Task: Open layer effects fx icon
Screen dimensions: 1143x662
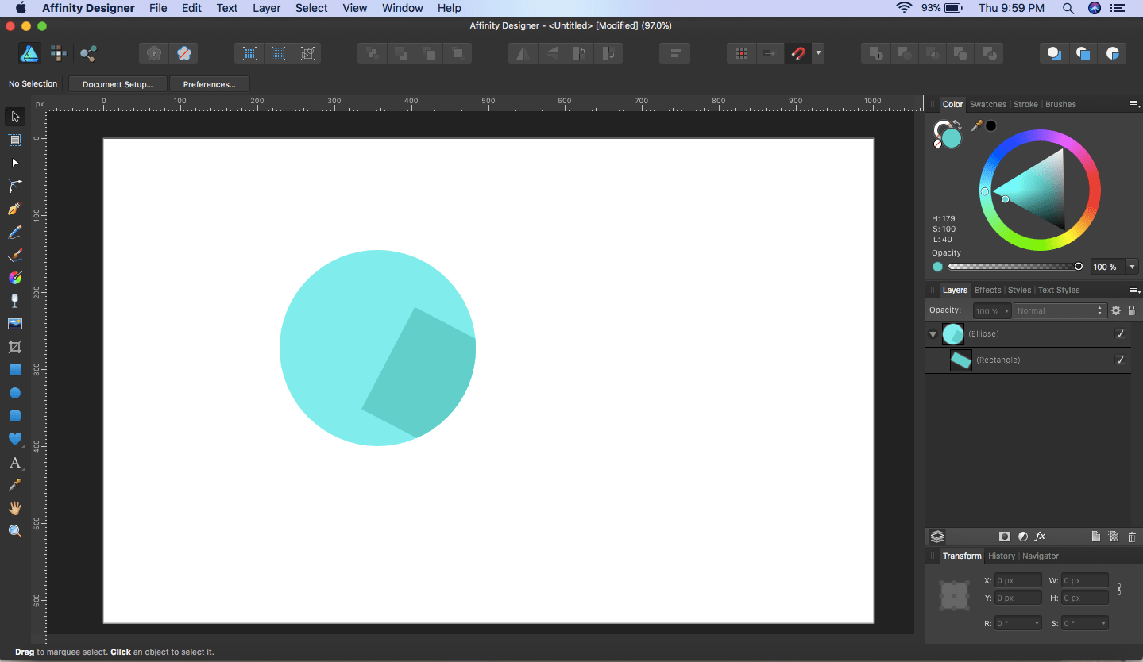Action: coord(1040,537)
